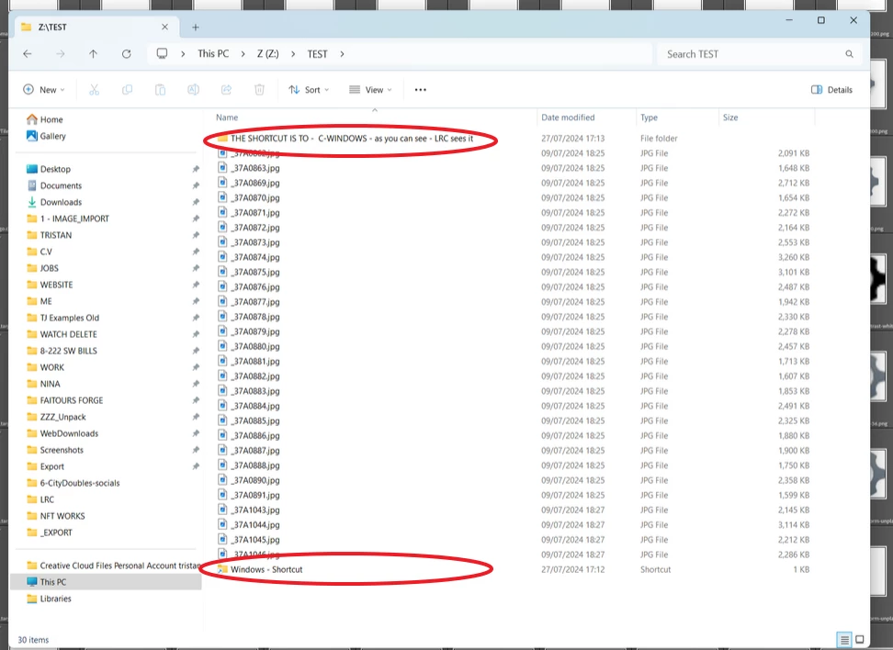893x650 pixels.
Task: Click pin icon beside Downloads
Action: click(196, 202)
